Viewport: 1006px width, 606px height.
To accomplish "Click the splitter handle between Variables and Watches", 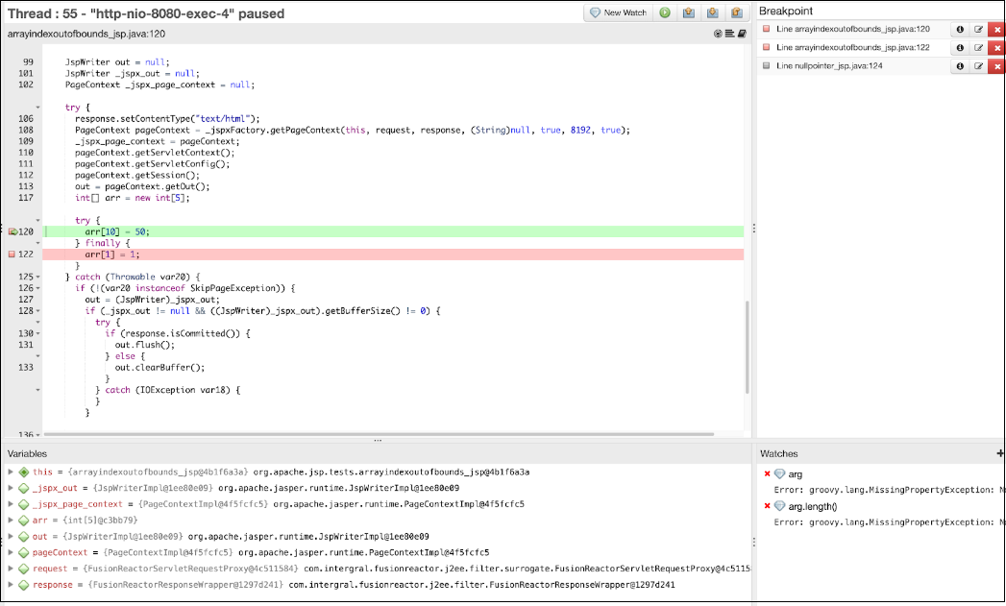I will [754, 542].
